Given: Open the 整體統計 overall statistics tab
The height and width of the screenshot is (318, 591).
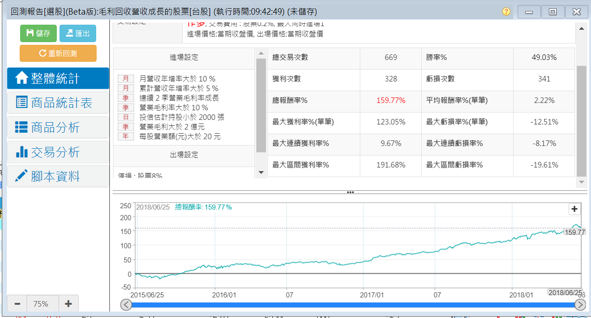Looking at the screenshot, I should (58, 79).
